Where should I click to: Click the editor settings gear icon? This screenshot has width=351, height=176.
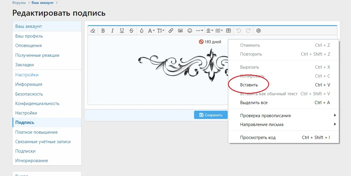coord(258,30)
